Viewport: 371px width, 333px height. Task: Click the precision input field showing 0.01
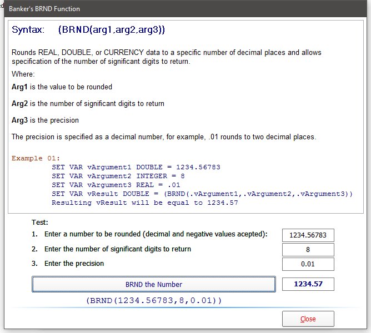pyautogui.click(x=308, y=264)
